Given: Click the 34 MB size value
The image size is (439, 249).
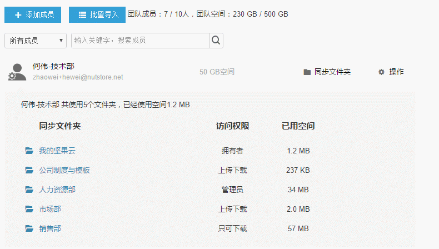Looking at the screenshot, I should tap(298, 190).
